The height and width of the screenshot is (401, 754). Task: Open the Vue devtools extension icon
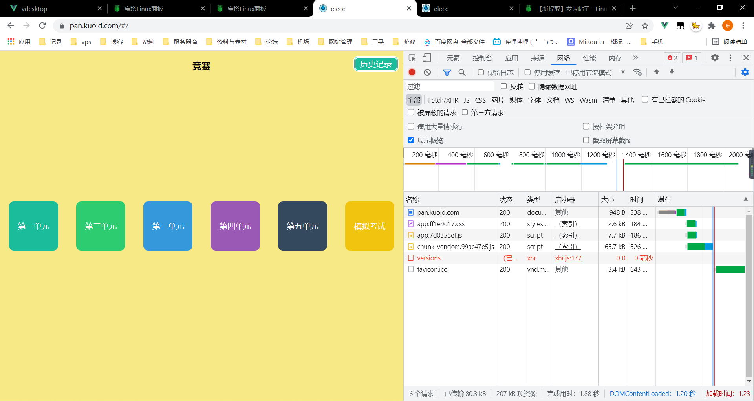tap(664, 26)
